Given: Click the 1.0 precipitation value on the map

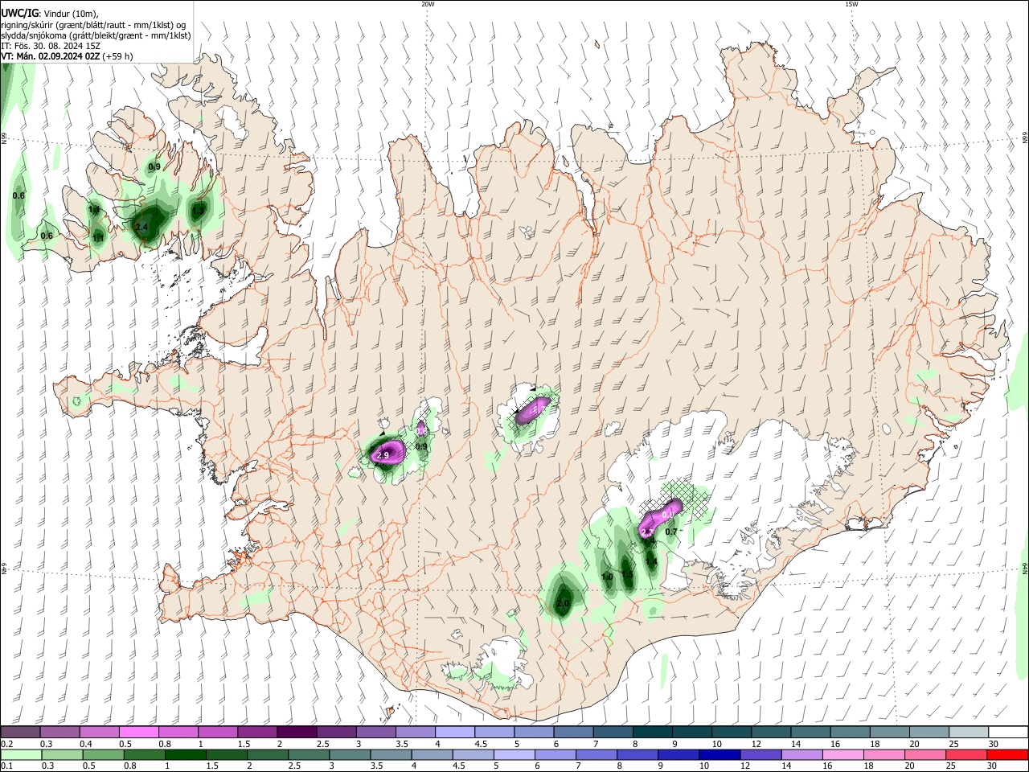Looking at the screenshot, I should tap(607, 577).
